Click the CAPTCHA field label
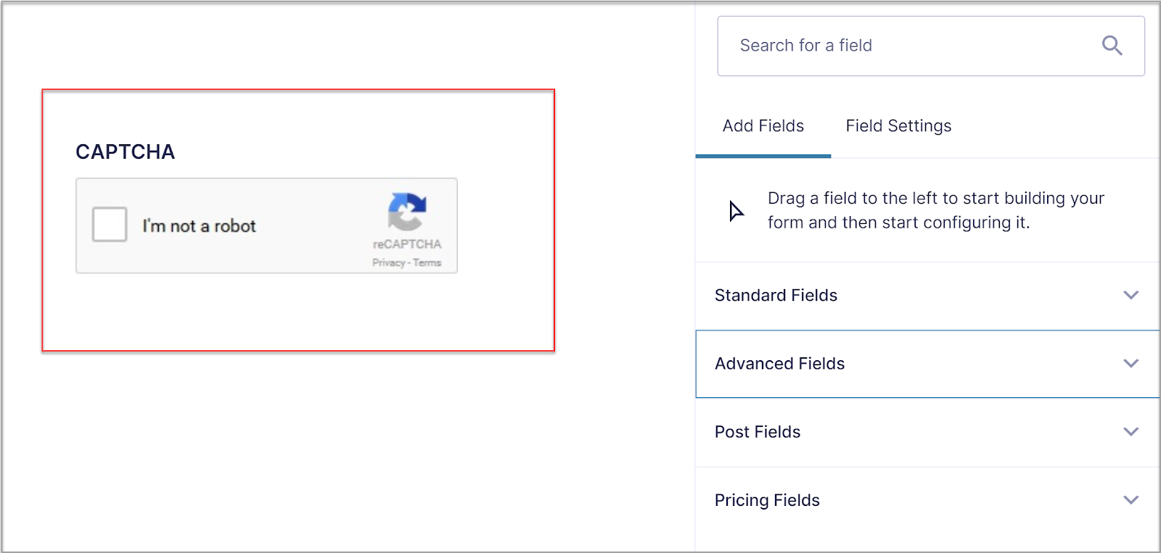The image size is (1161, 553). 126,151
